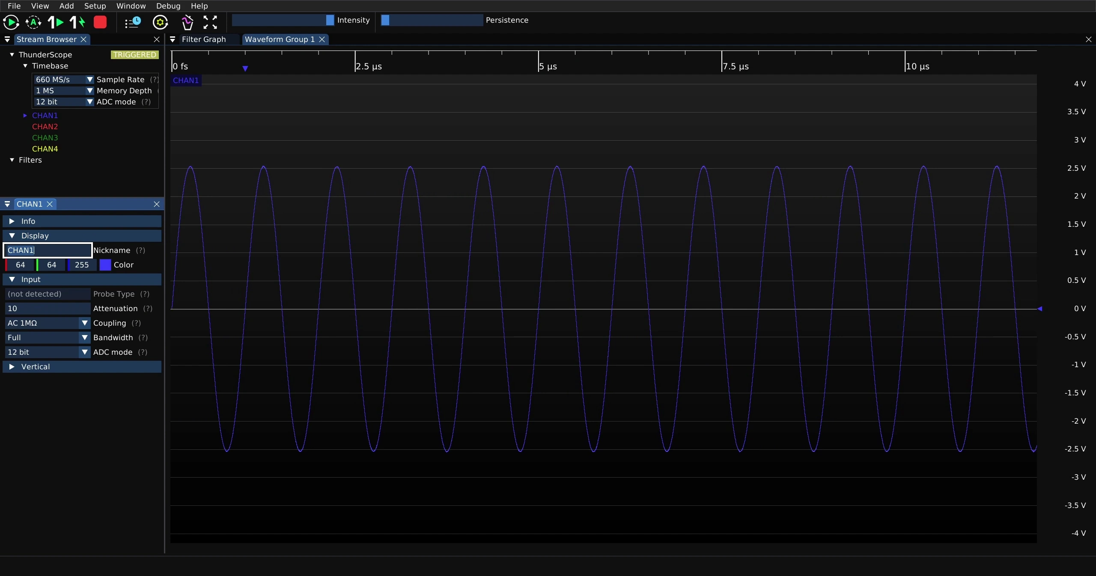Open the timebase ADC mode dropdown
The image size is (1096, 576).
tap(63, 102)
